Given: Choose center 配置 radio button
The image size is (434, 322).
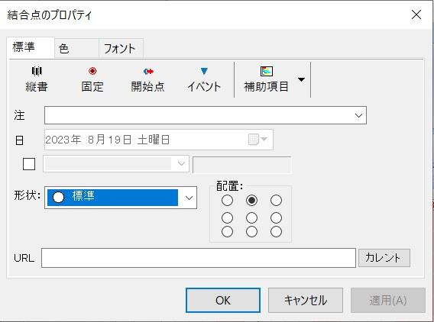Looking at the screenshot, I should pyautogui.click(x=251, y=217).
